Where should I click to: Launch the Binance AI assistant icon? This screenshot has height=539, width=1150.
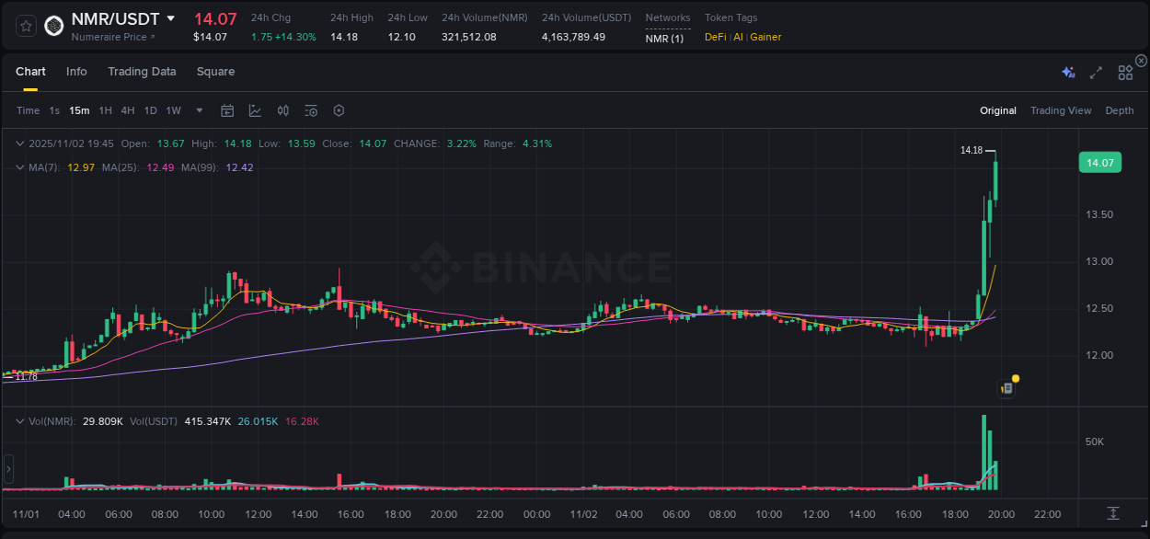pos(1067,71)
